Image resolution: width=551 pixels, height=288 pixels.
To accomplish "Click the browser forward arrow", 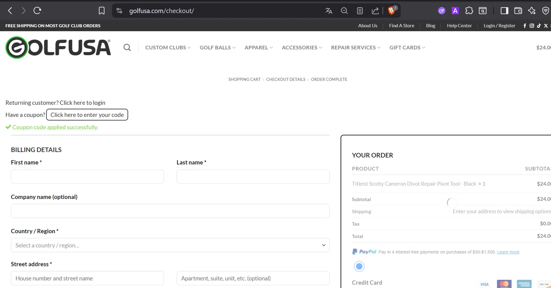I will pyautogui.click(x=24, y=11).
